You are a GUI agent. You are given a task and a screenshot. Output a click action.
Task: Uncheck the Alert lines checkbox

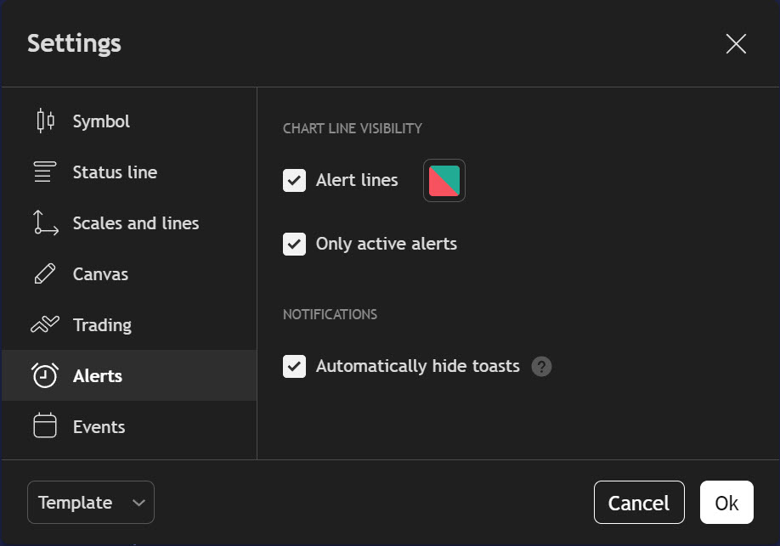click(294, 180)
